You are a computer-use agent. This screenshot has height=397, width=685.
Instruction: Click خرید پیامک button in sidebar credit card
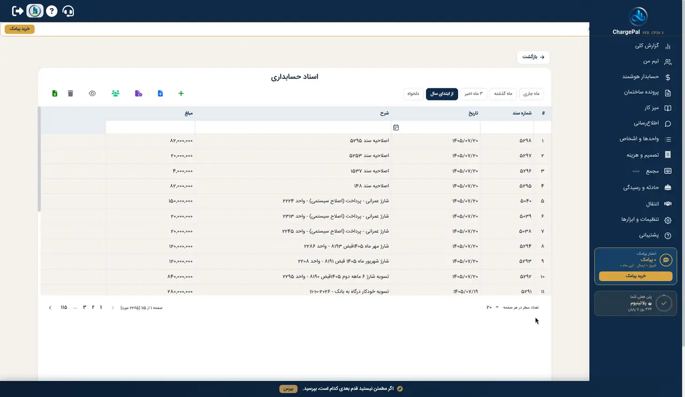point(636,276)
